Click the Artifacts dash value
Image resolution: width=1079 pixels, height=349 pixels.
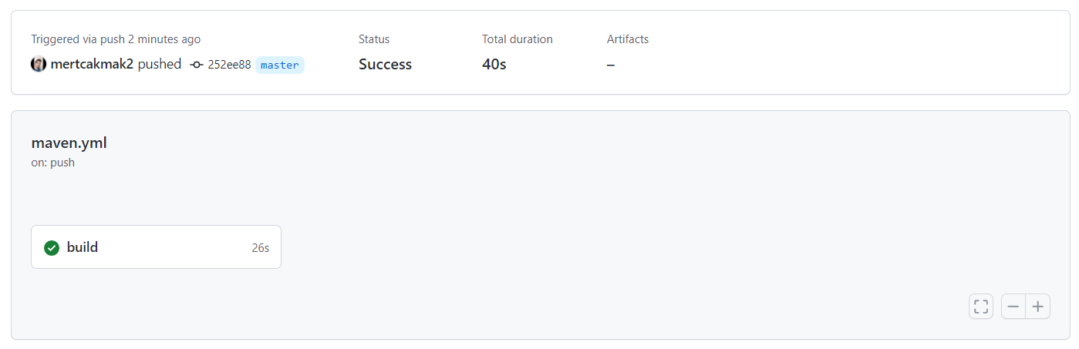point(611,65)
